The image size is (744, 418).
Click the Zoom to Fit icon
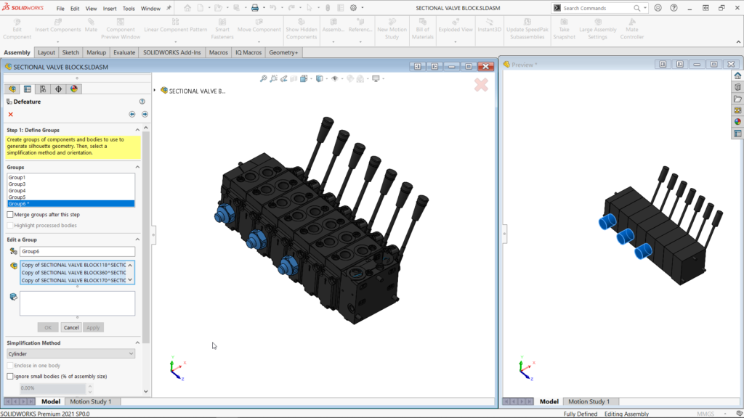coord(263,78)
